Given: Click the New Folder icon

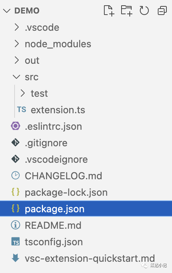Looking at the screenshot, I should coord(126,10).
